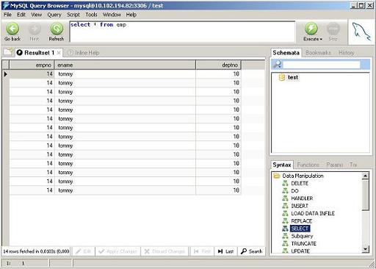
Task: Select the History tab
Action: (347, 53)
